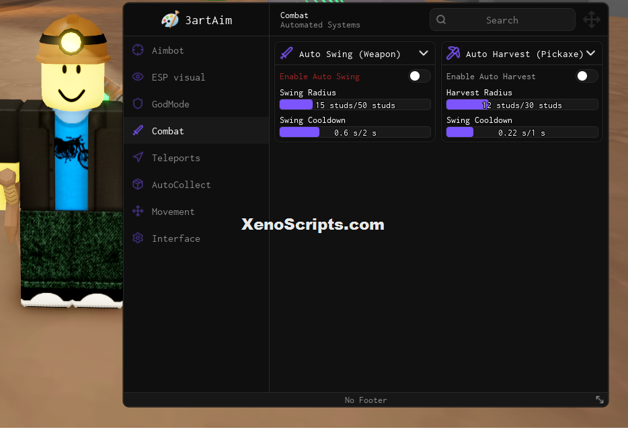Click the ESP visual eye icon

pos(138,77)
